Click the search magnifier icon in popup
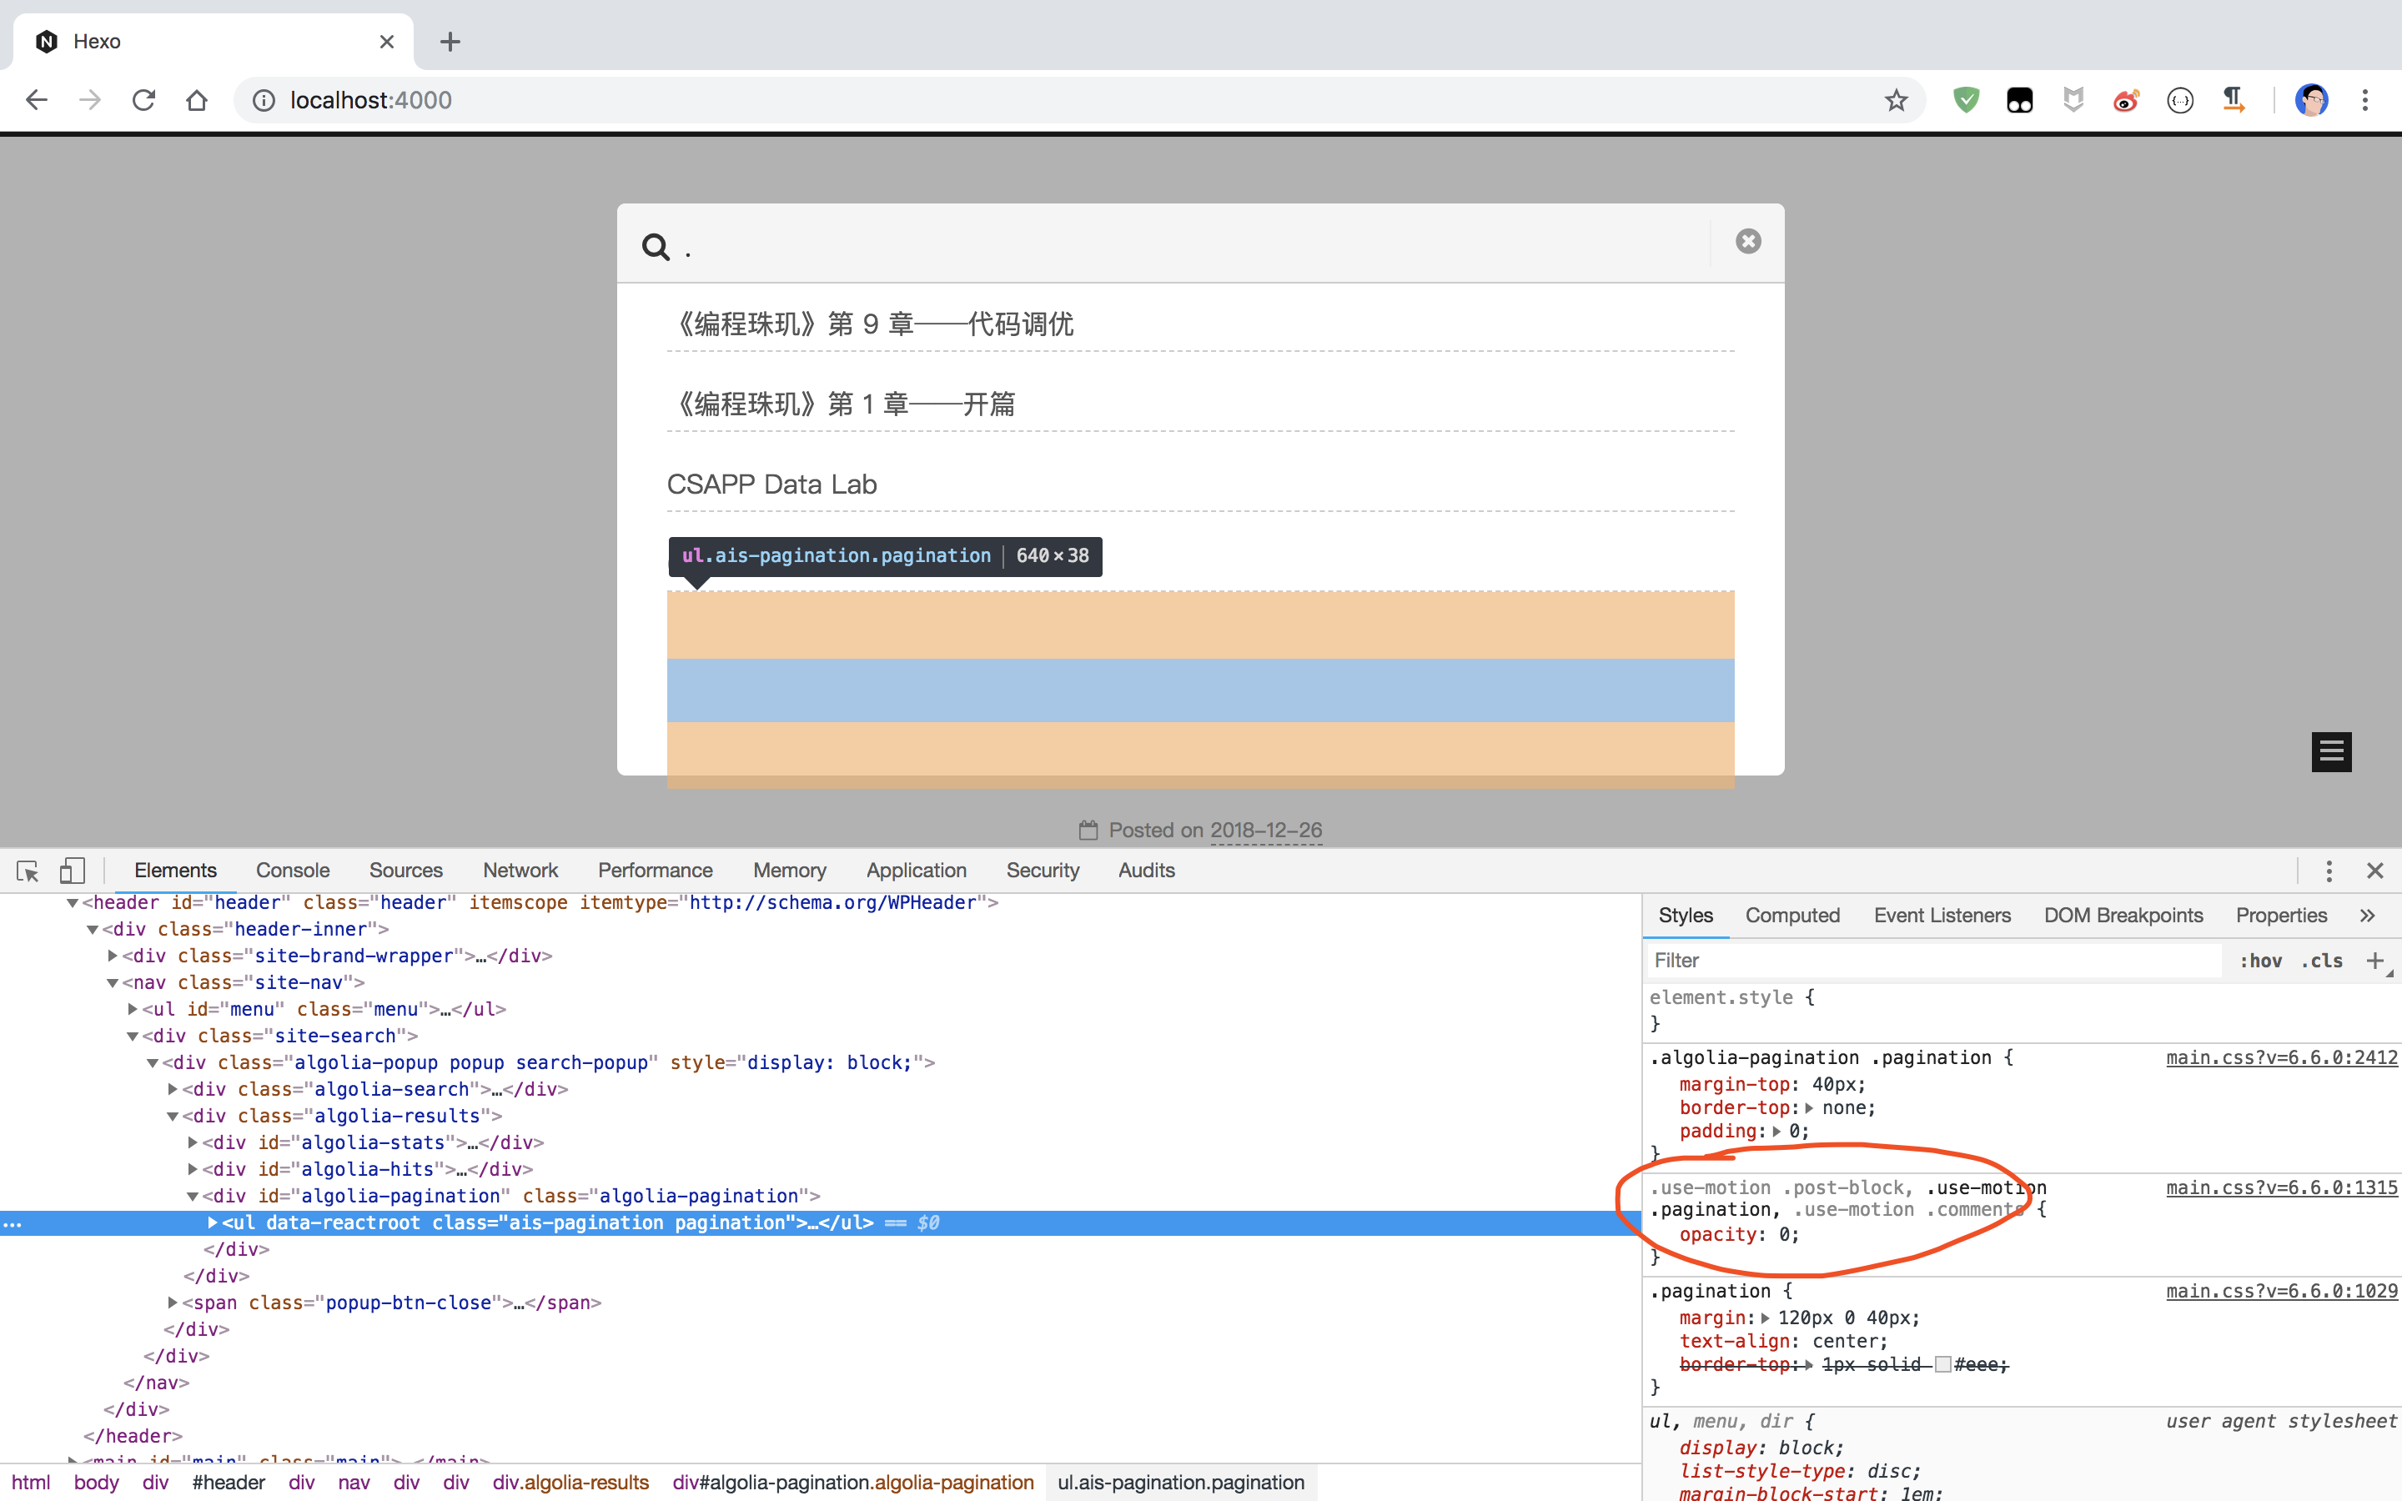2402x1501 pixels. click(x=655, y=246)
